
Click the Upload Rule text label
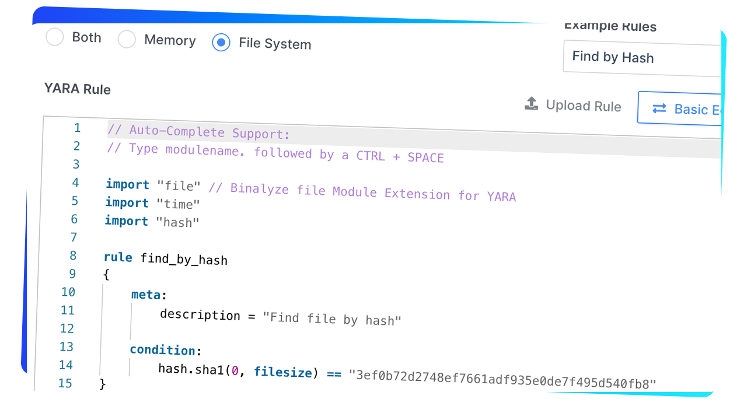tap(584, 106)
